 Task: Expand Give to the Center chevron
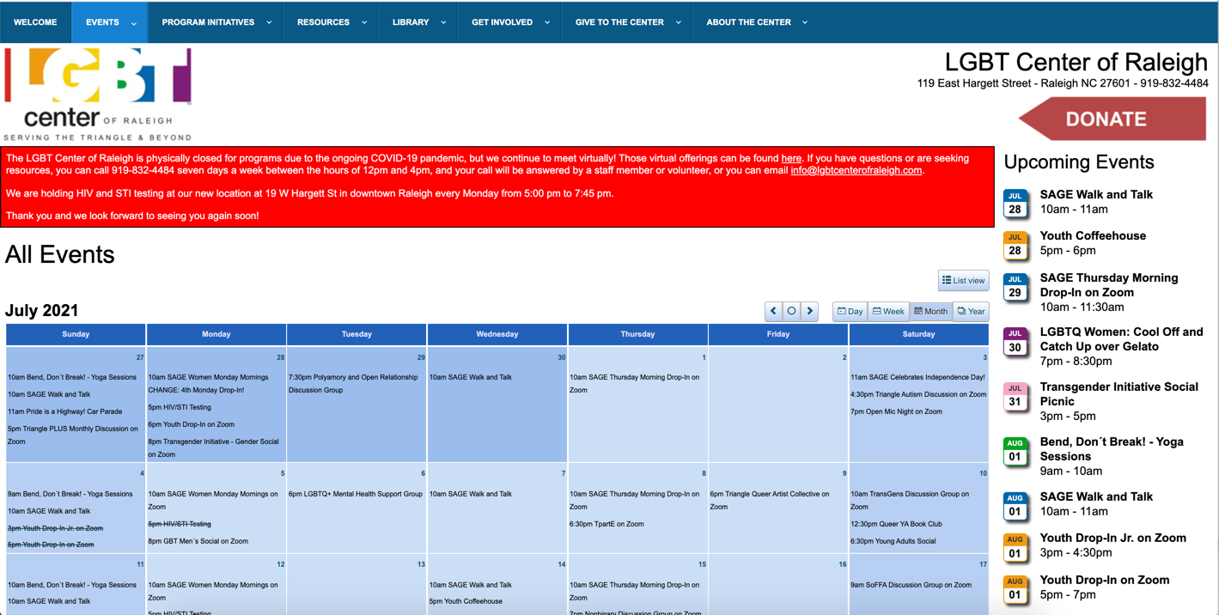click(x=679, y=23)
